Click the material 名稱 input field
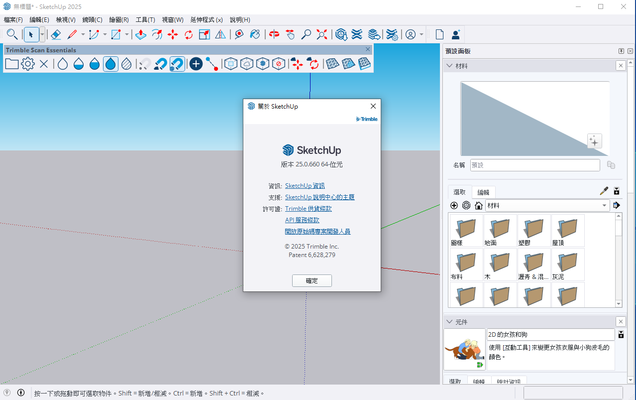The width and height of the screenshot is (636, 400). click(x=535, y=165)
